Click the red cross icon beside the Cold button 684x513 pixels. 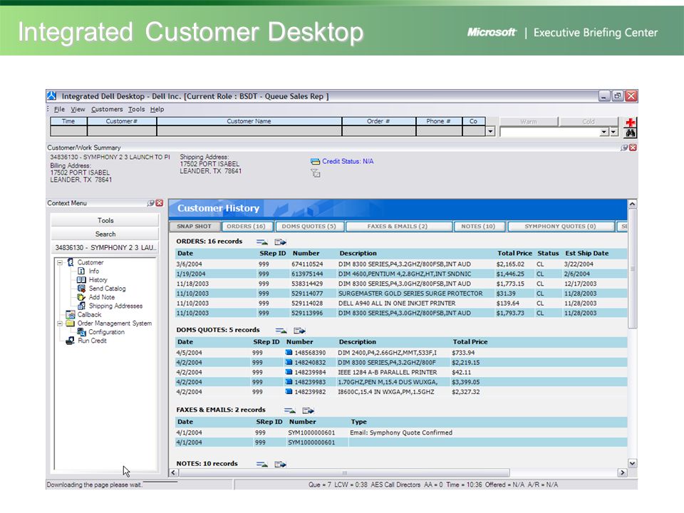click(630, 122)
